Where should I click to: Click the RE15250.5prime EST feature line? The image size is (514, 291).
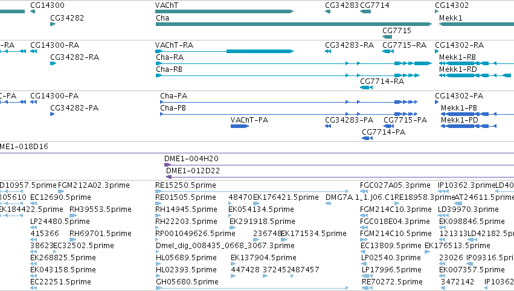[x=252, y=191]
